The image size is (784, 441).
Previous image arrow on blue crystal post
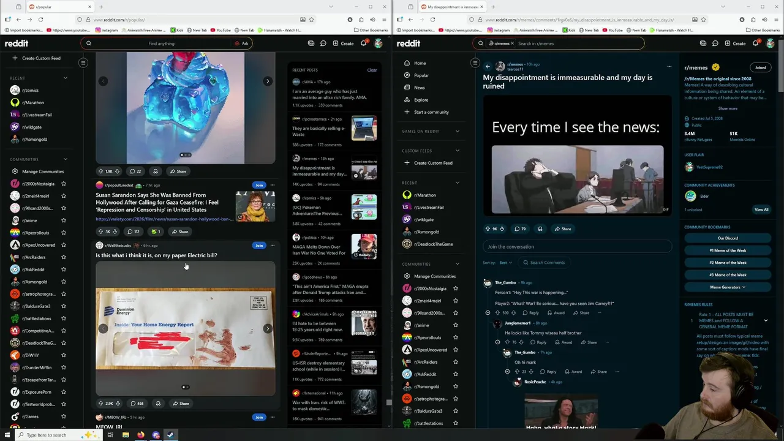click(x=103, y=81)
